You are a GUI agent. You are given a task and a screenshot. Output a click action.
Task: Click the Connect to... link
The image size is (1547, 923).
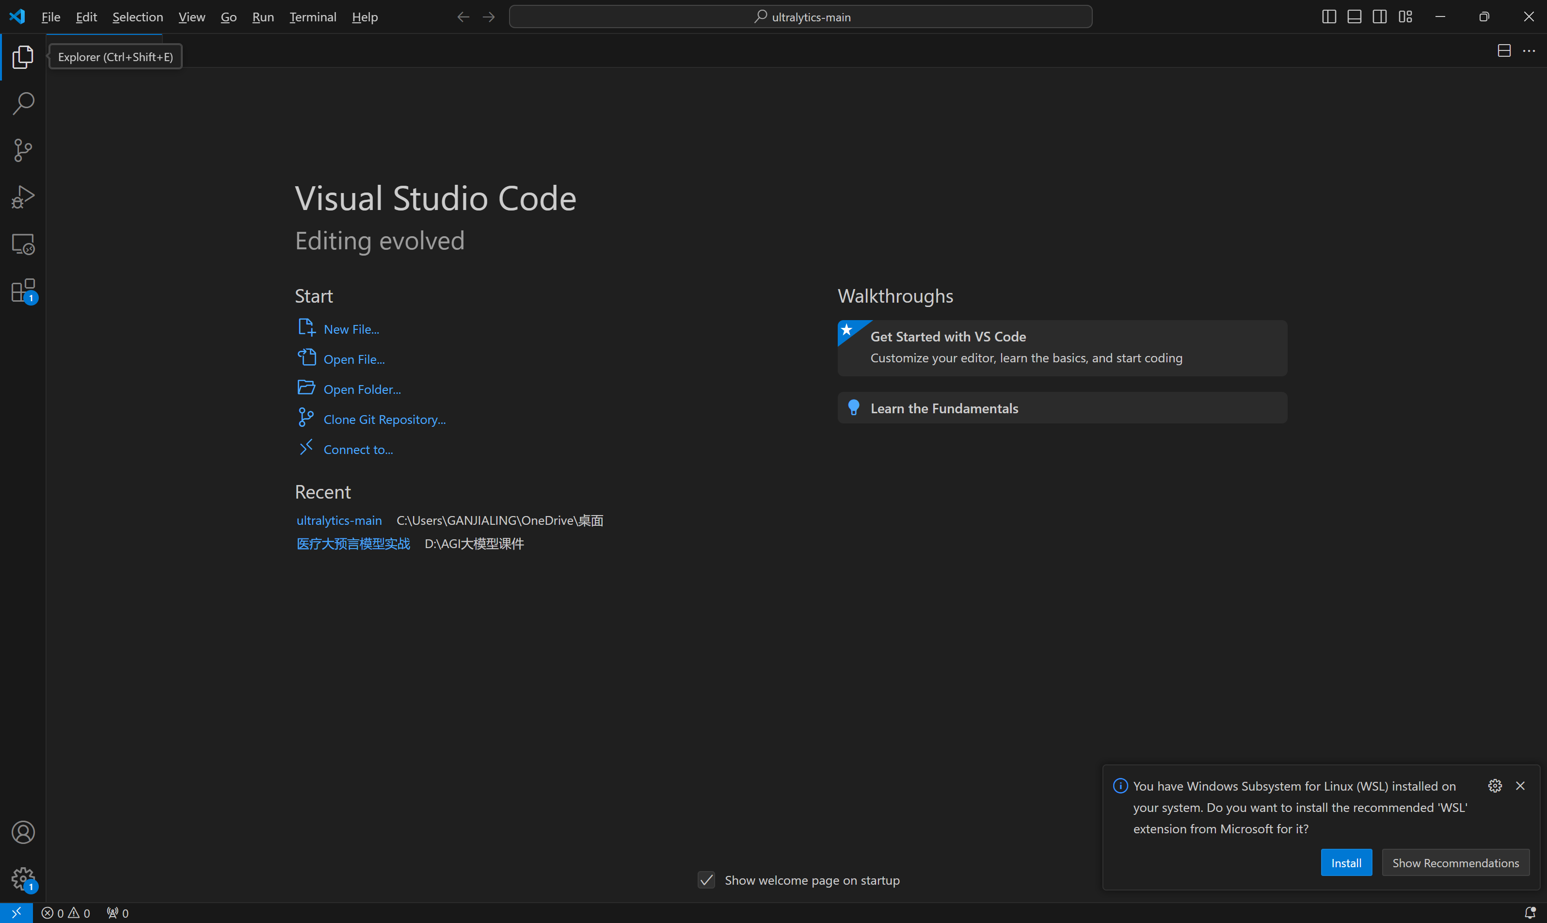pos(359,449)
